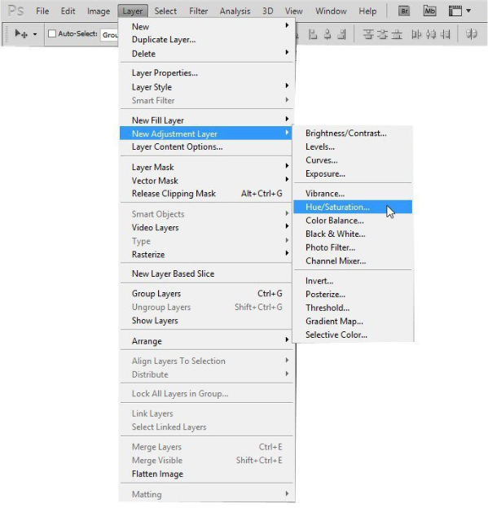Click the Auto-Align Layers icon

[x=472, y=34]
